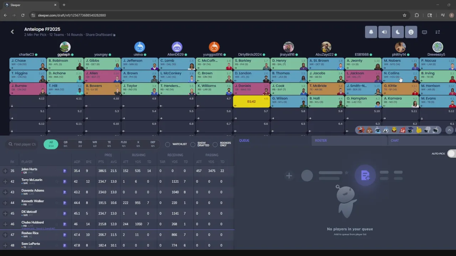Open Rashee Rice player note icon
This screenshot has width=456, height=256.
(64, 235)
